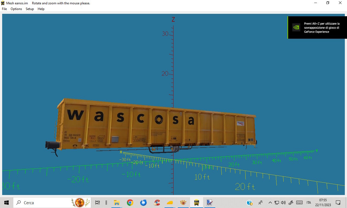Click the large yellow 20 ft label
Image resolution: width=347 pixels, height=208 pixels.
tap(245, 187)
